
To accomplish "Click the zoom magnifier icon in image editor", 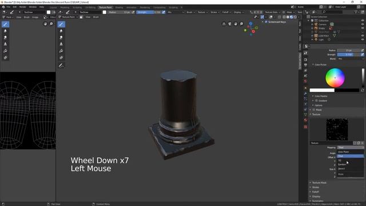I will [x=51, y=24].
